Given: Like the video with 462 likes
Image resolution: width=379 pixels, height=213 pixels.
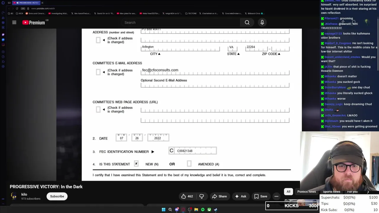Looking at the screenshot, I should (187, 196).
